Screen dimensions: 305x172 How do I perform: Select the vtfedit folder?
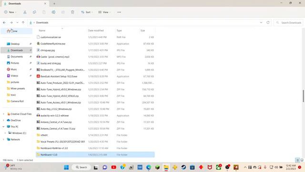[x=95, y=135]
